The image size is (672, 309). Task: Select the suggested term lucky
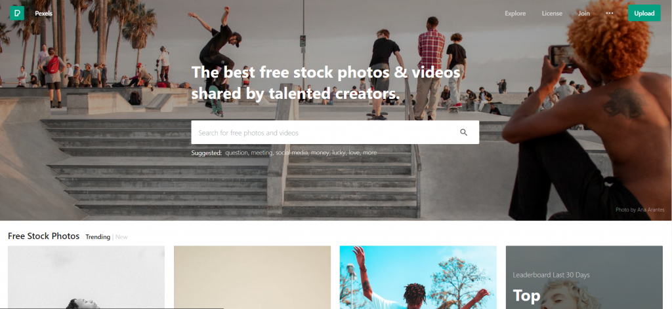tap(339, 153)
